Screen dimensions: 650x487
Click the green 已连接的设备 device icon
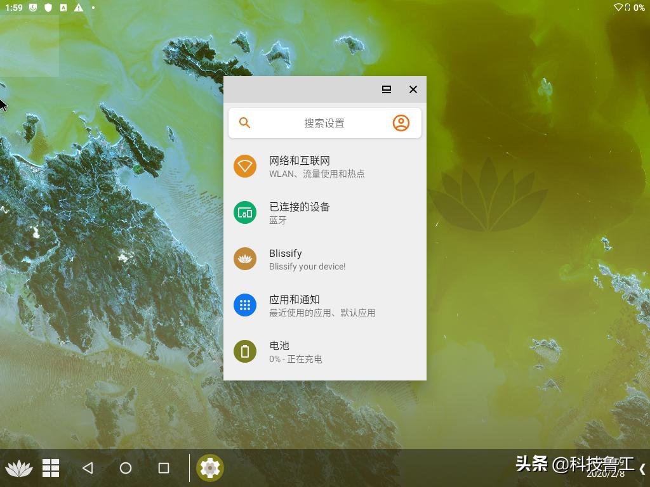(245, 212)
